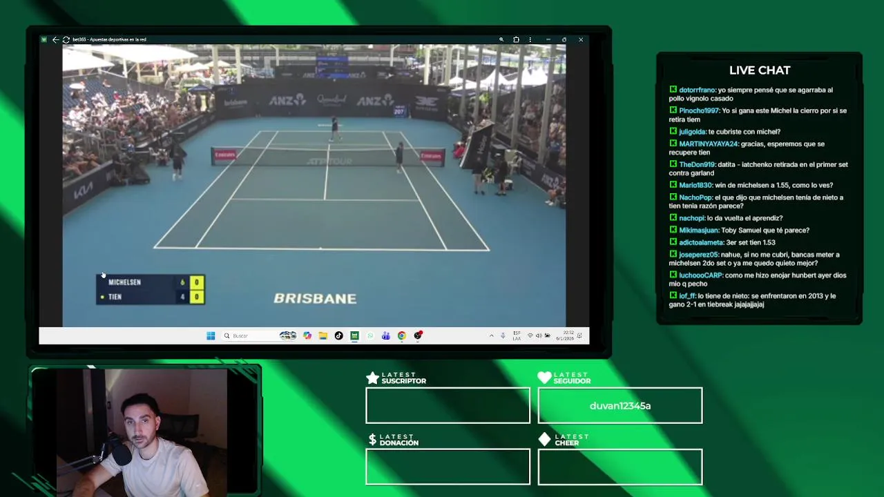Click the dotorrfrano username in chat
This screenshot has width=884, height=497.
click(x=697, y=90)
